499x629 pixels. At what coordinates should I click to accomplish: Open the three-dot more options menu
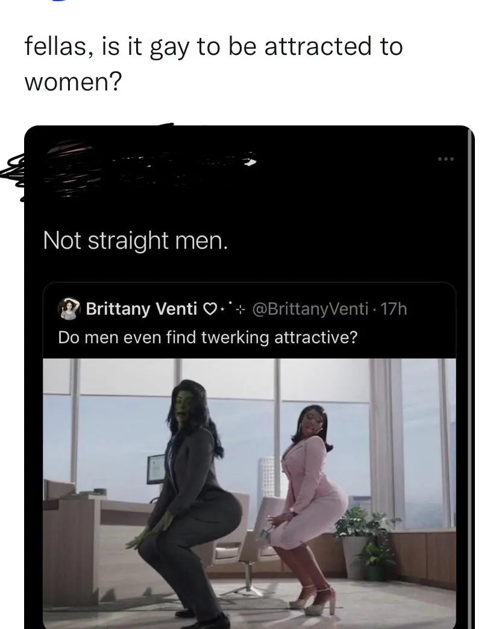point(446,159)
